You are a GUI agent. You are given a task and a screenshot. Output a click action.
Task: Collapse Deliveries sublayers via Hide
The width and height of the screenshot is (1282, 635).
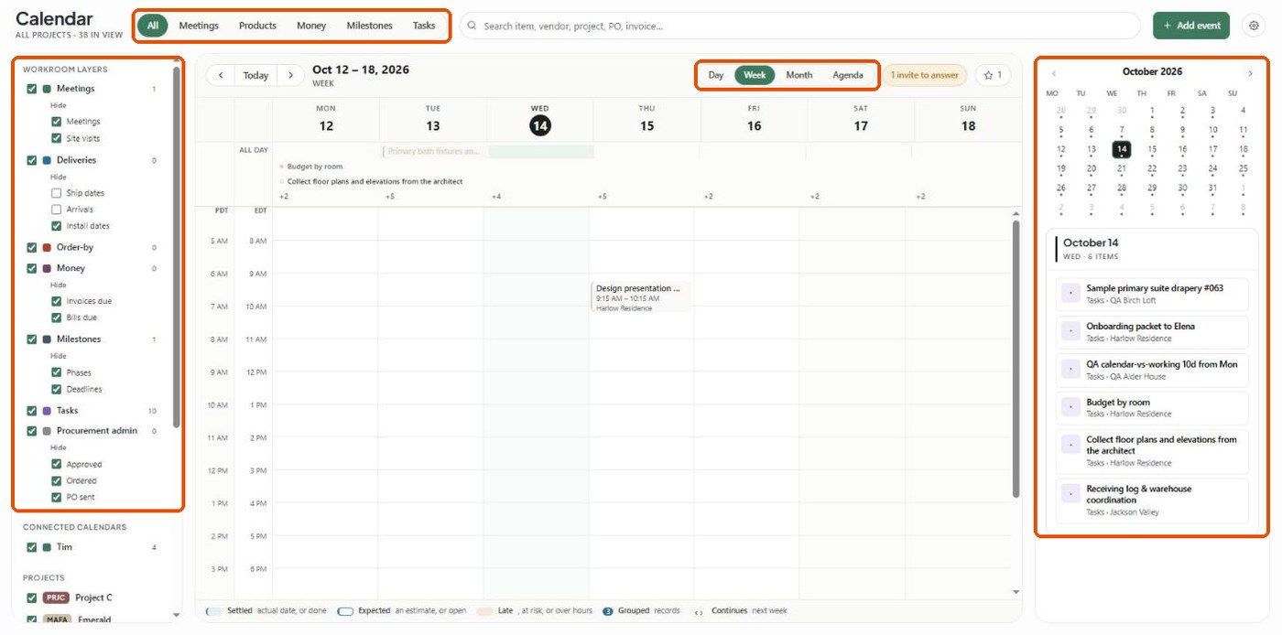point(58,177)
